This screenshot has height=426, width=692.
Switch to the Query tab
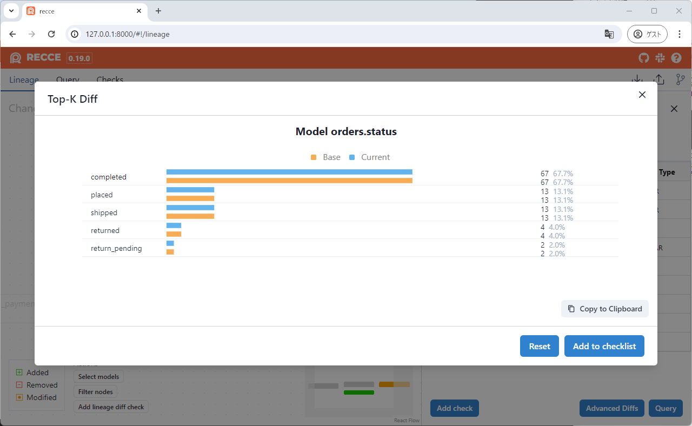click(x=68, y=79)
